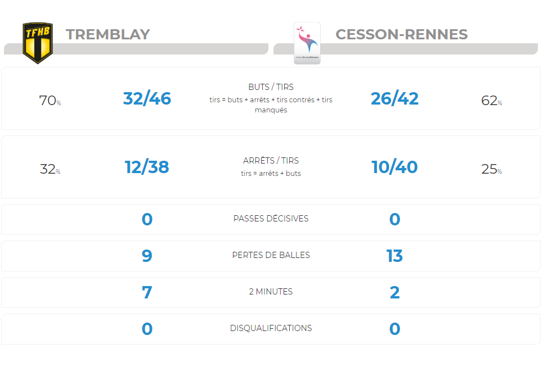
Task: Click Tremblay's 70% shooting percentage
Action: click(x=50, y=101)
